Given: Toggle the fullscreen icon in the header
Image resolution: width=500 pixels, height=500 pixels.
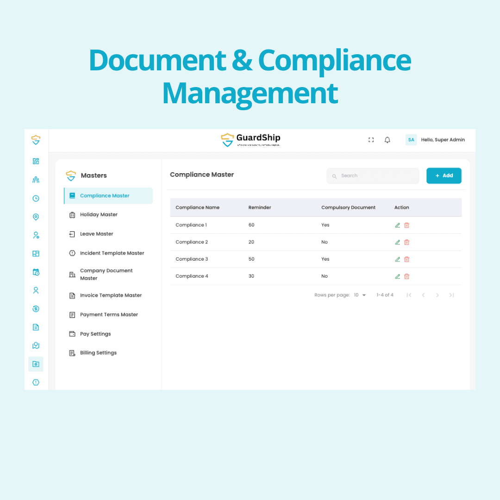Looking at the screenshot, I should (x=371, y=140).
